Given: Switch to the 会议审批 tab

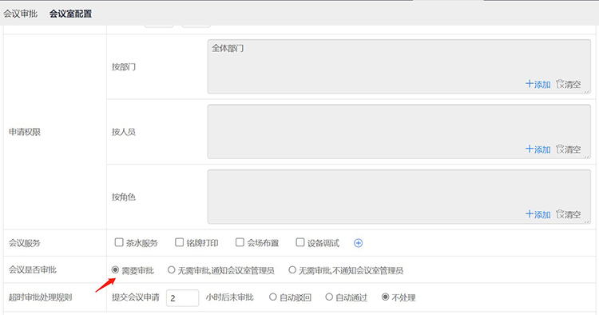Looking at the screenshot, I should (x=21, y=14).
